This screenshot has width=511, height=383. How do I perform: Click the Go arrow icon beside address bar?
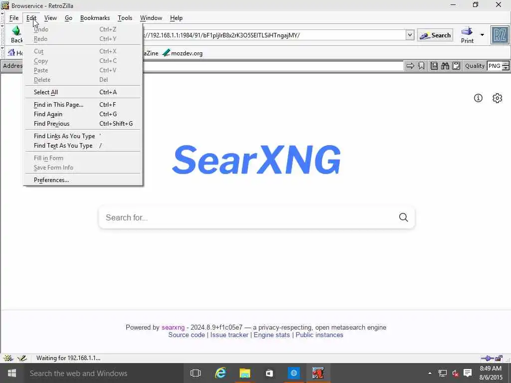pyautogui.click(x=410, y=66)
